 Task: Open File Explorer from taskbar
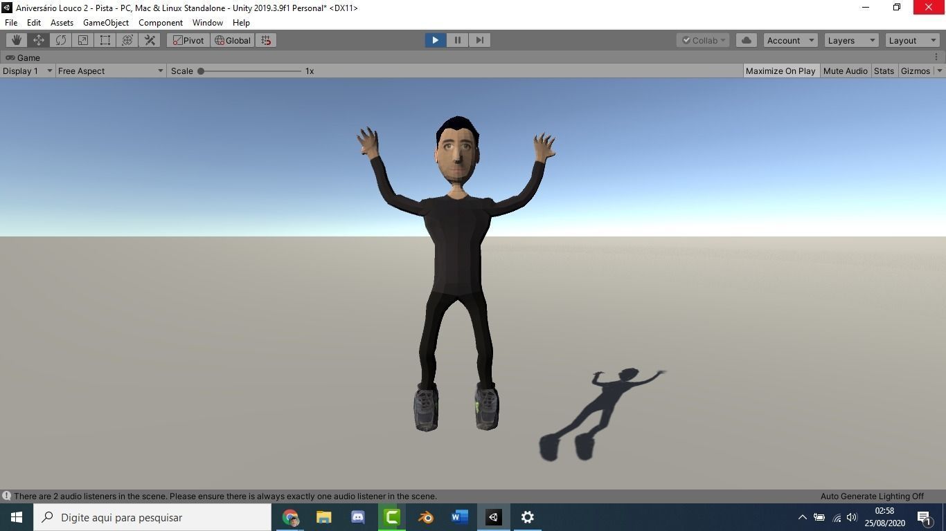[x=324, y=517]
